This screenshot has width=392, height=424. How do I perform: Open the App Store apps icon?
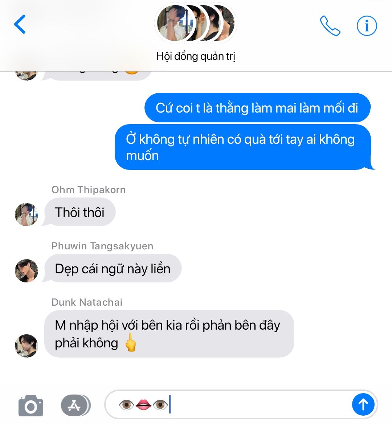click(x=75, y=405)
